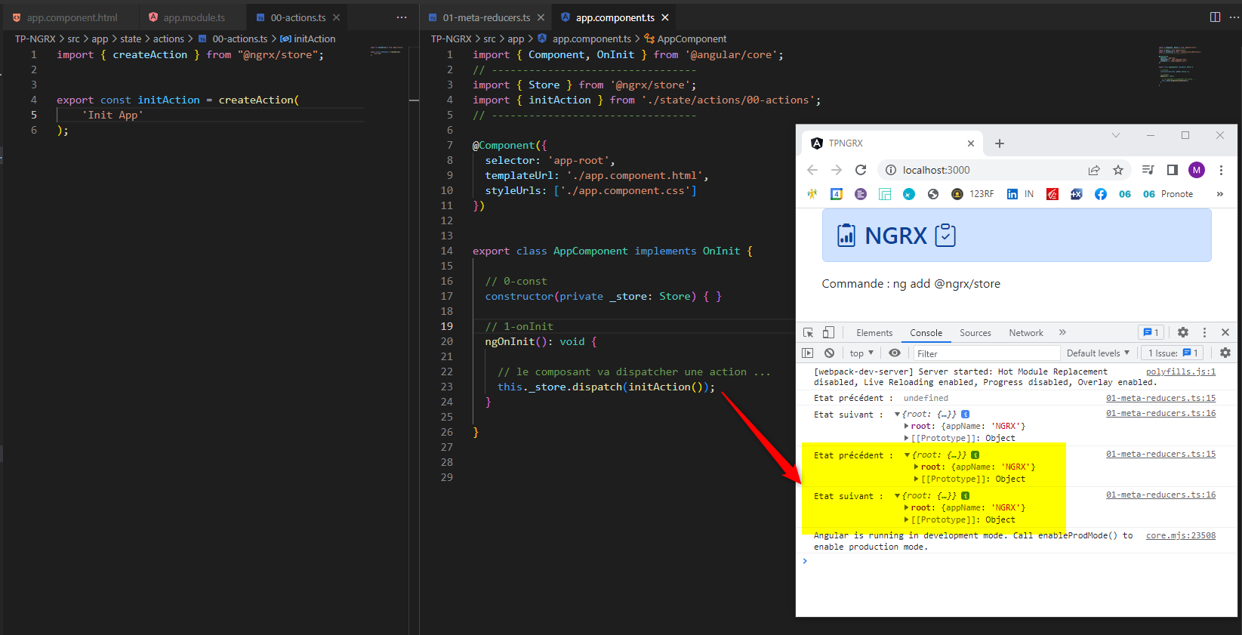Open Chrome tab search chevron
Image resolution: width=1242 pixels, height=635 pixels.
(1116, 135)
